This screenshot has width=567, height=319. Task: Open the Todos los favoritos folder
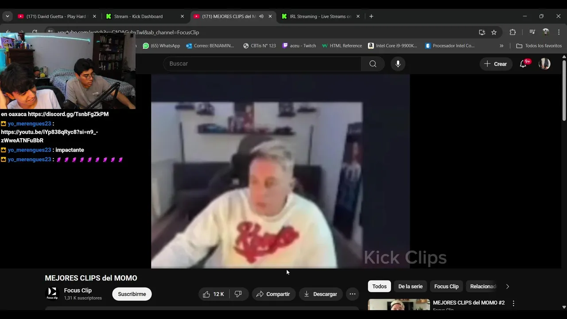(x=539, y=46)
